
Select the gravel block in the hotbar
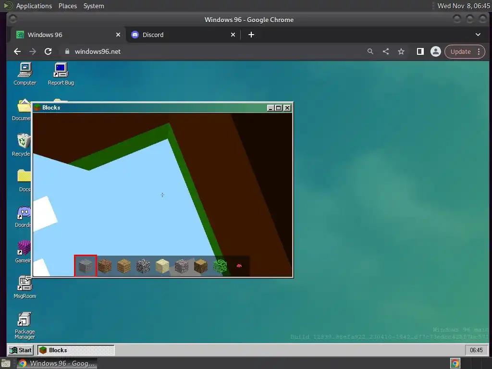[181, 266]
